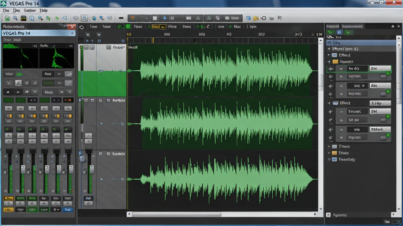This screenshot has height=226, width=403.
Task: Expand the grey folder node below effect blocks
Action: 329,146
